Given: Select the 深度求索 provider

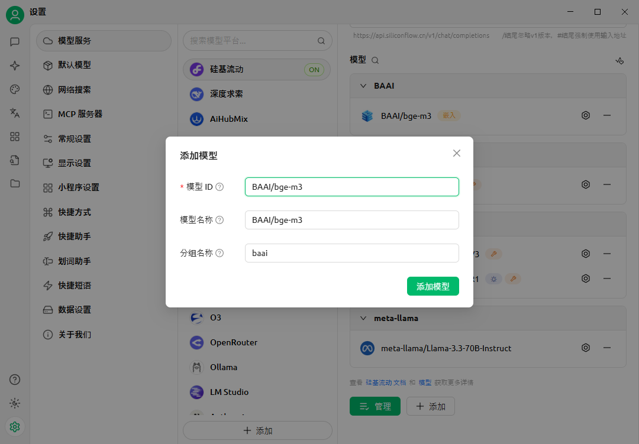Looking at the screenshot, I should 257,94.
